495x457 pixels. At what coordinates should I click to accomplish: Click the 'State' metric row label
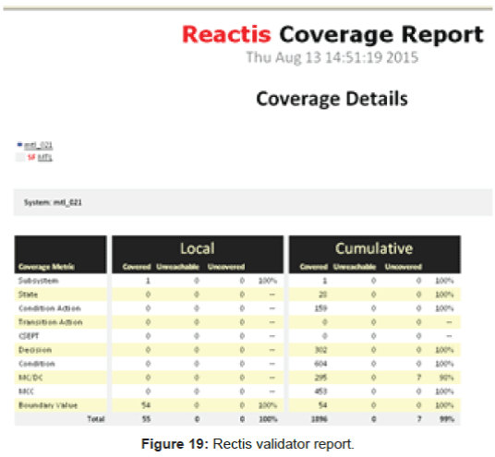28,295
